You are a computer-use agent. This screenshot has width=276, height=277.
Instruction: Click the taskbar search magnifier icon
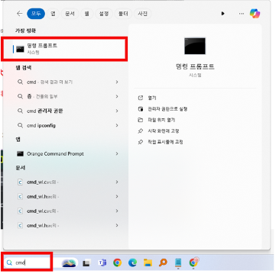[9, 263]
